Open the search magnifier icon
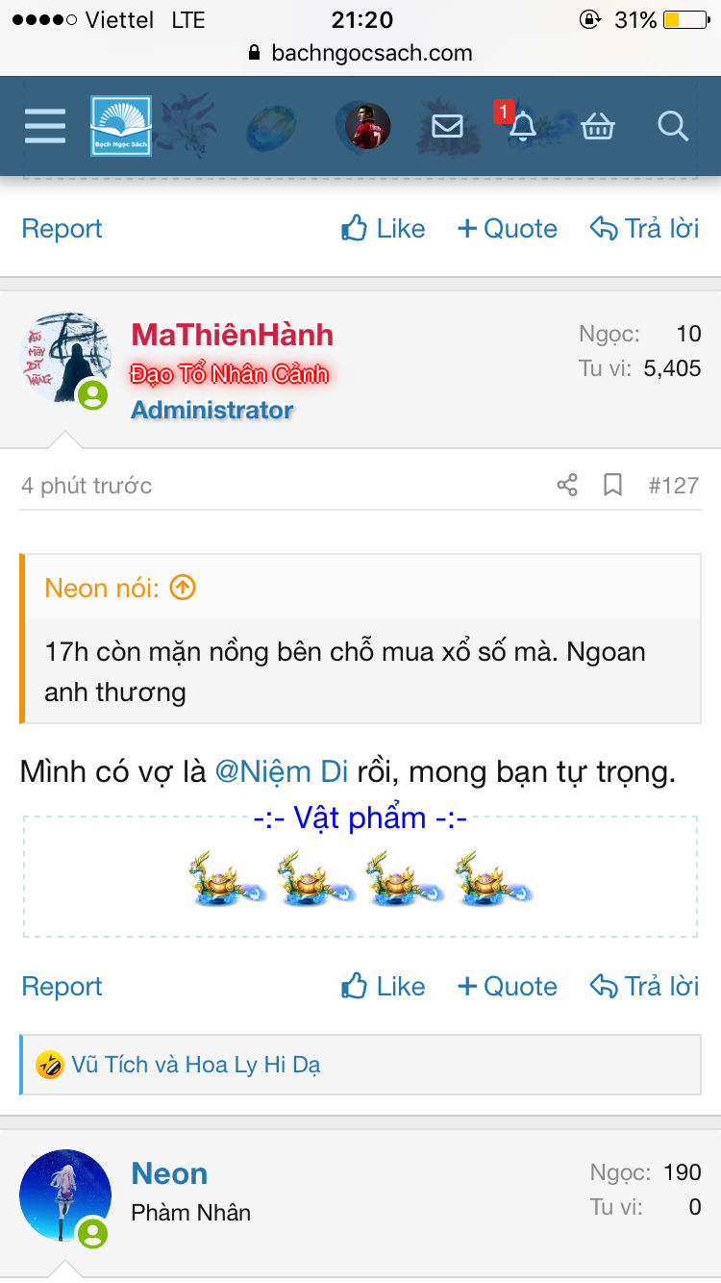This screenshot has width=721, height=1283. tap(672, 126)
